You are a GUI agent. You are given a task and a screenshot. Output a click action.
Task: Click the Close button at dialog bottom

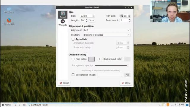(x=126, y=83)
